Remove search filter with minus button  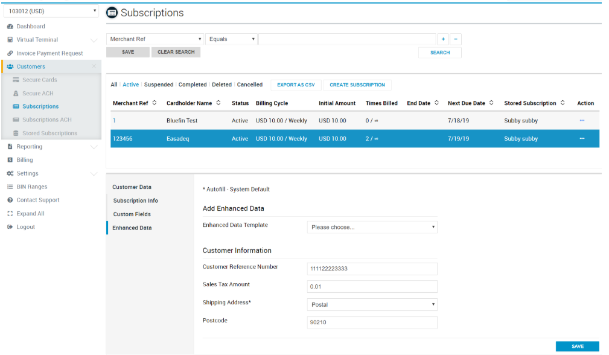click(456, 39)
